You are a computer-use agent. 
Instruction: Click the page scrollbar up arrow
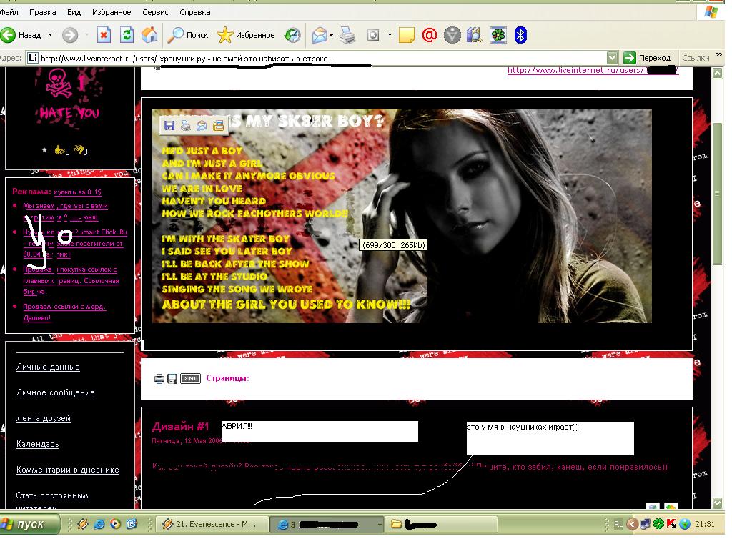pos(718,73)
